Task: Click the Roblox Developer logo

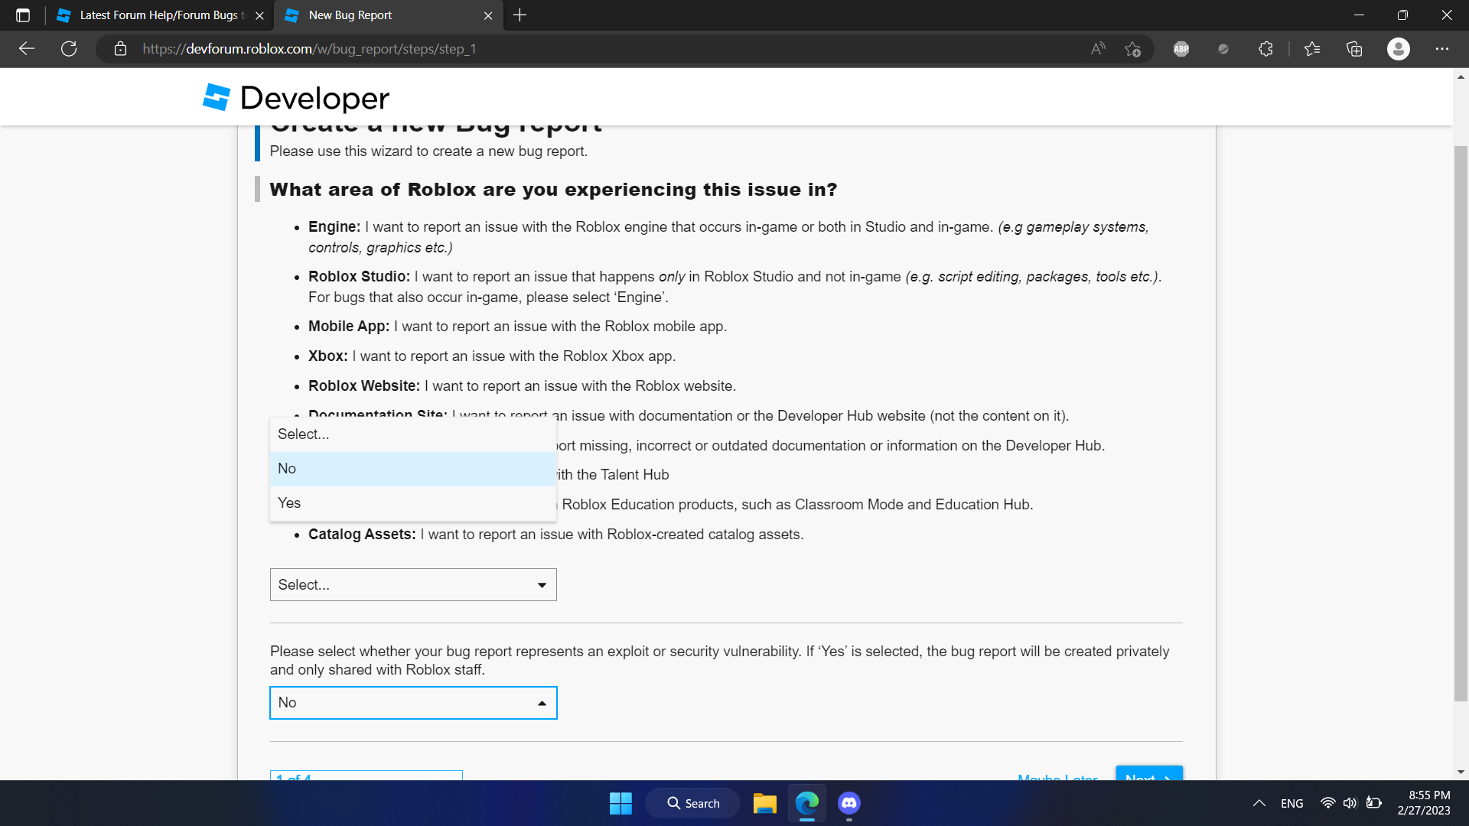Action: pos(296,98)
